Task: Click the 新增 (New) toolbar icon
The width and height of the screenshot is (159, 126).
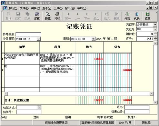Action: [x=8, y=16]
